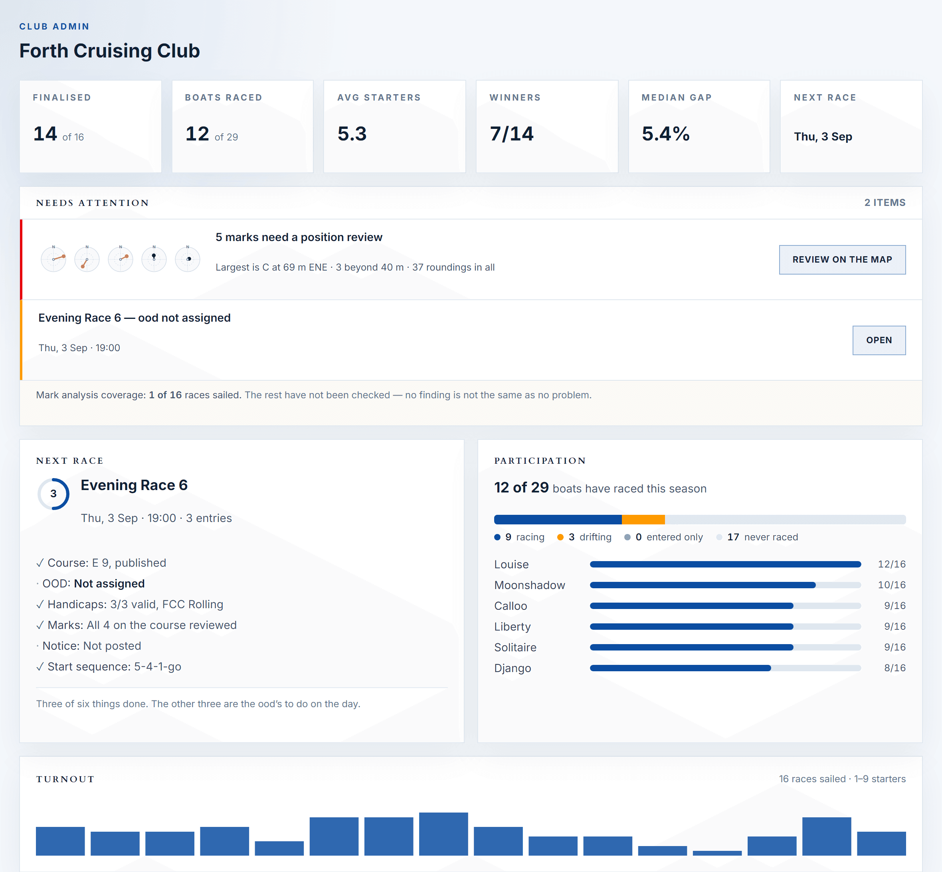Viewport: 942px width, 872px height.
Task: Click 'Mark analysis coverage' note
Action: tap(314, 395)
